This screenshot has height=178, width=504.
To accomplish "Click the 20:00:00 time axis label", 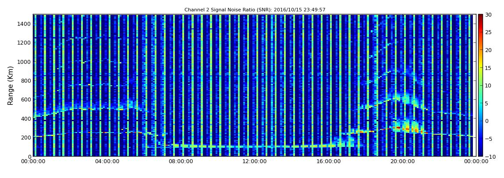I will pyautogui.click(x=402, y=161).
